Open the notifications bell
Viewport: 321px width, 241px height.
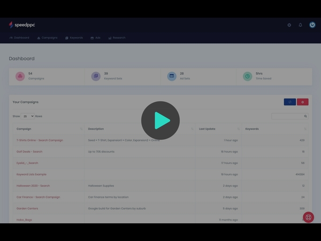[x=300, y=25]
